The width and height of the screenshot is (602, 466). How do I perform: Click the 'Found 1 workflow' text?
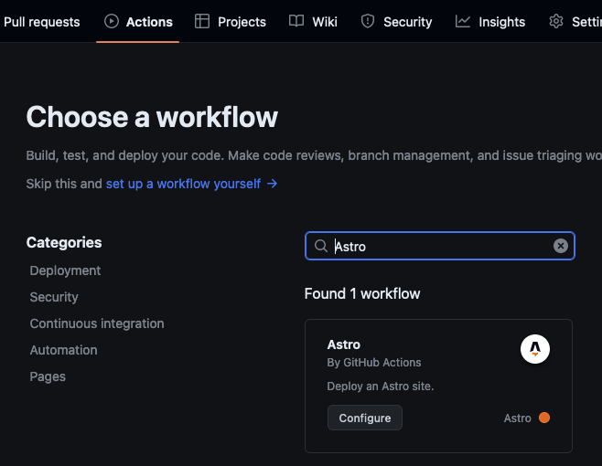(362, 294)
